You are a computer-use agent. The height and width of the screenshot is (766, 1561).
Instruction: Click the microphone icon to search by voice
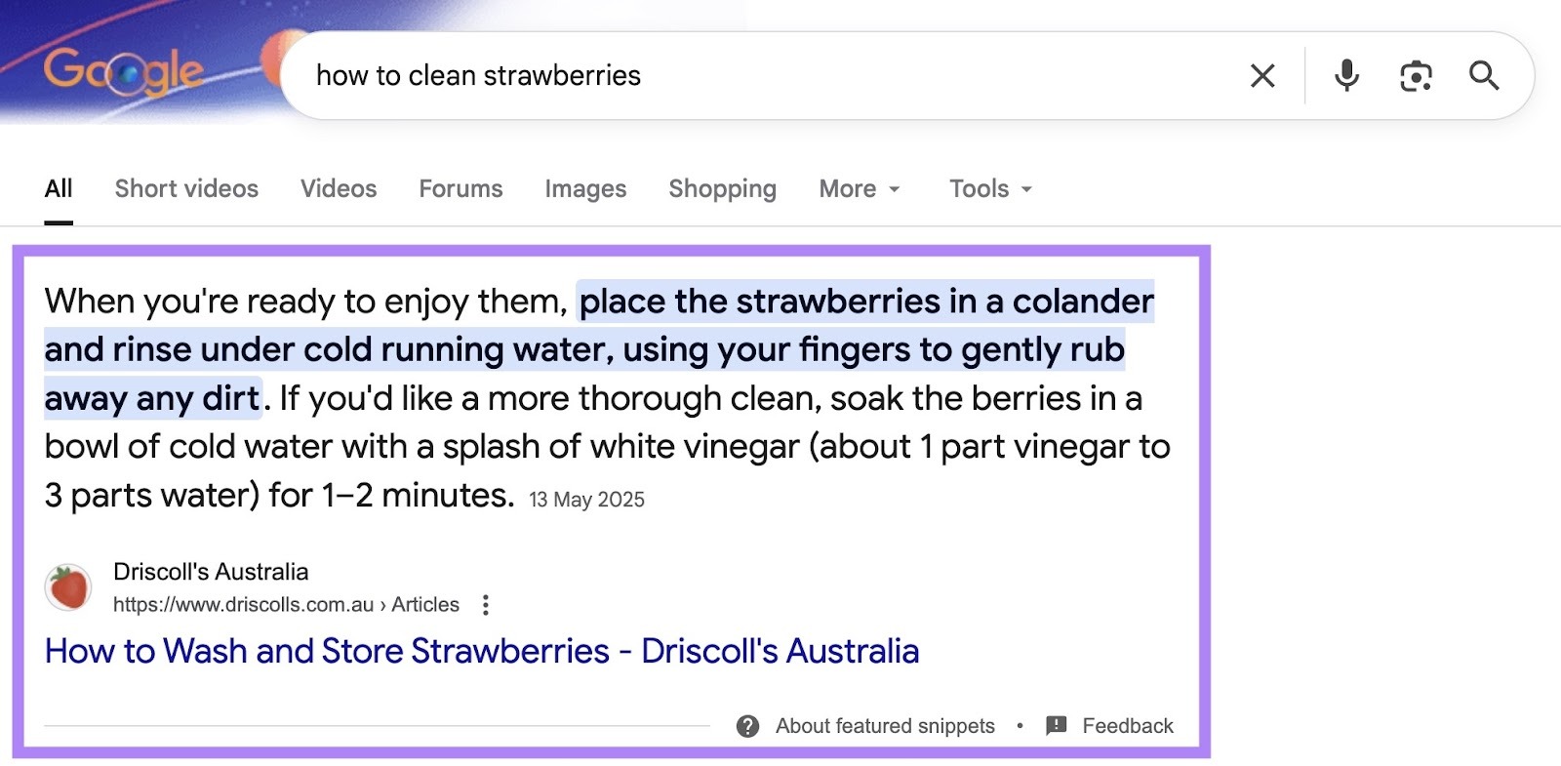click(x=1345, y=75)
